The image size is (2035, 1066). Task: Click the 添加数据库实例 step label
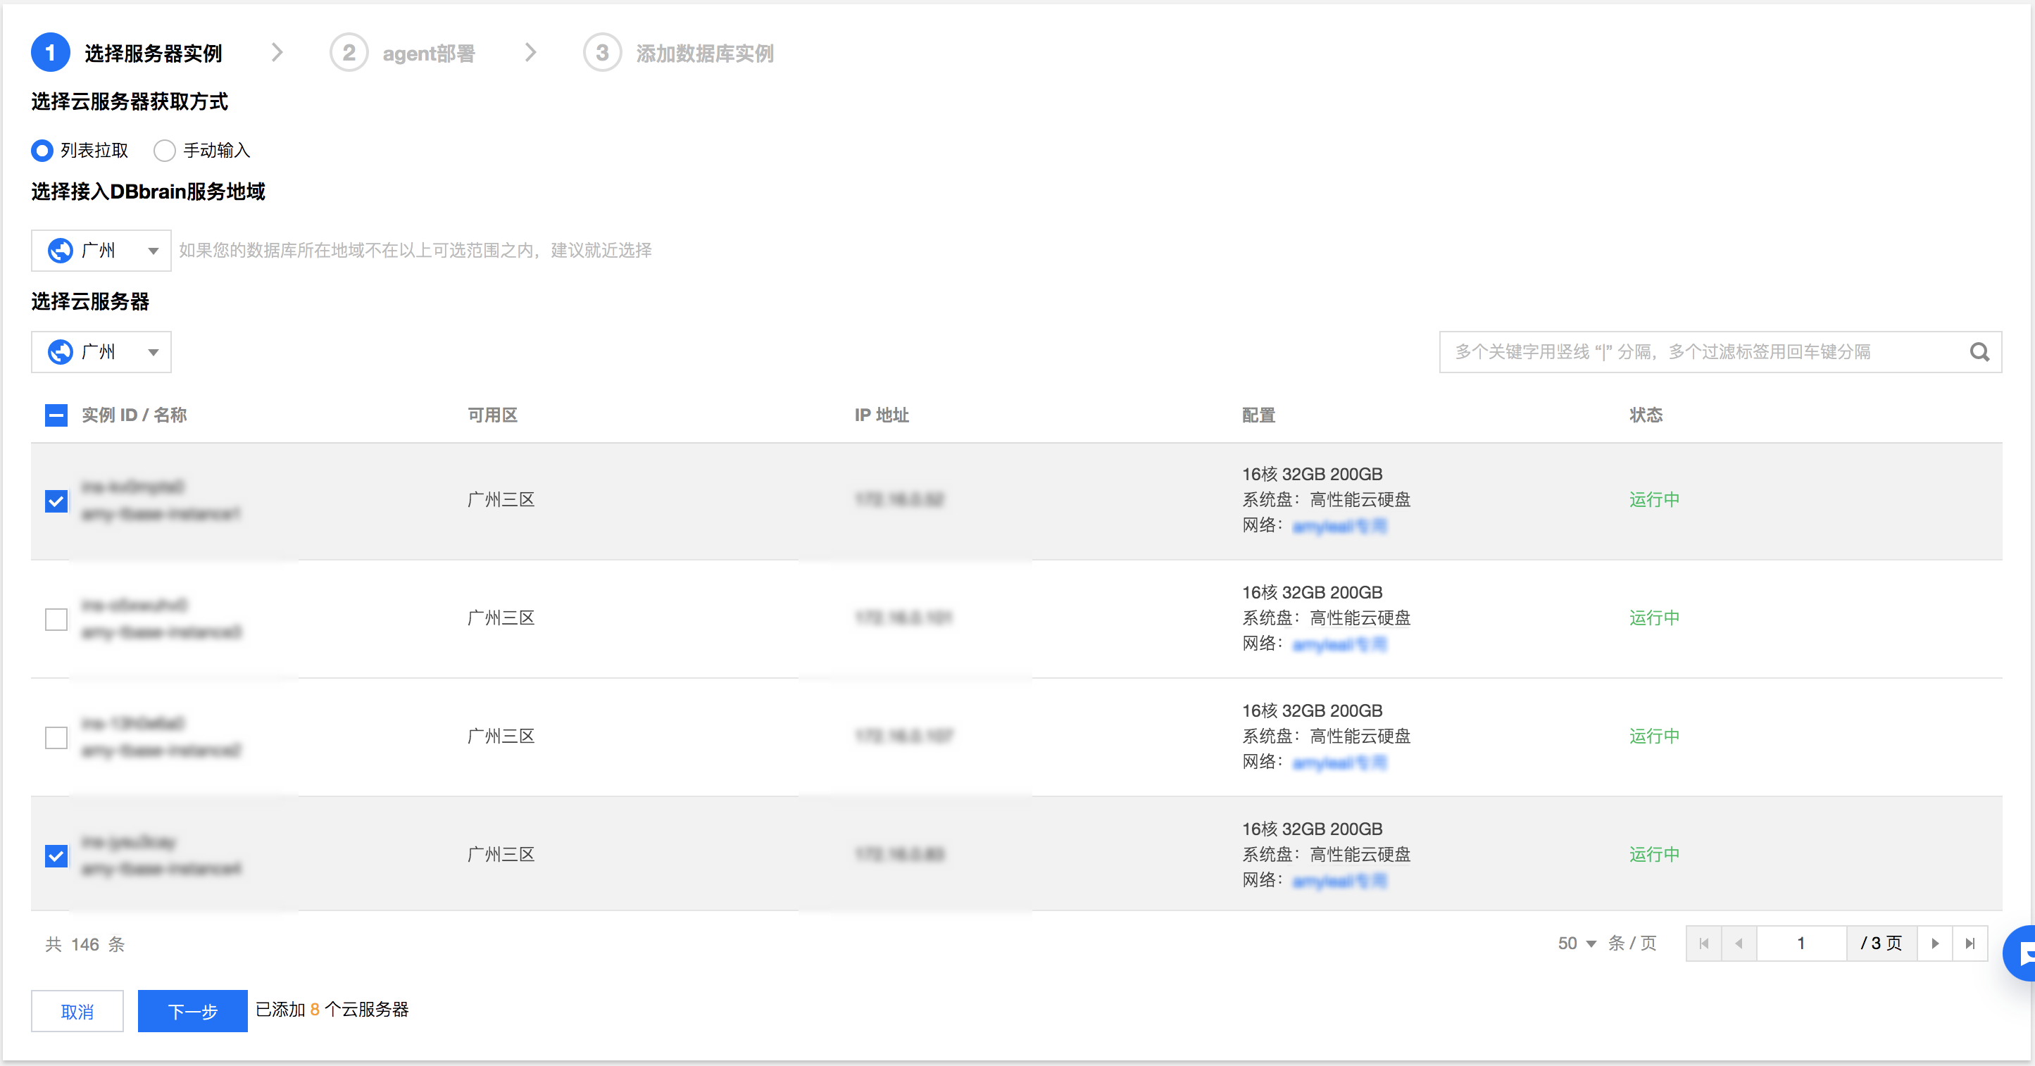coord(705,54)
